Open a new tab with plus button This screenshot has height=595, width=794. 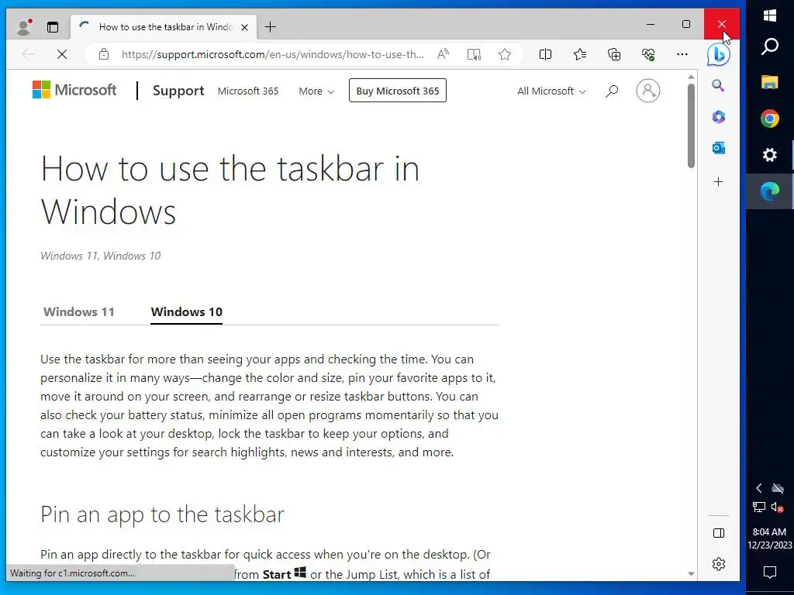pyautogui.click(x=271, y=27)
